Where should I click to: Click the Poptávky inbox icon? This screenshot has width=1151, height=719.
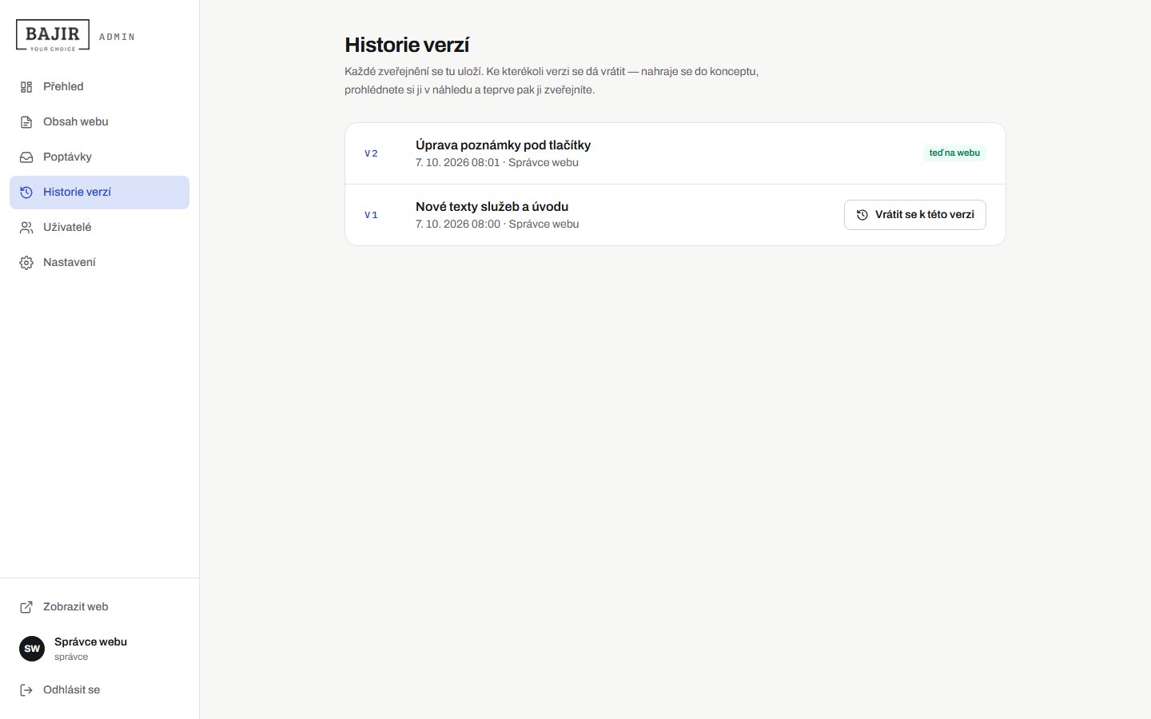click(x=26, y=157)
